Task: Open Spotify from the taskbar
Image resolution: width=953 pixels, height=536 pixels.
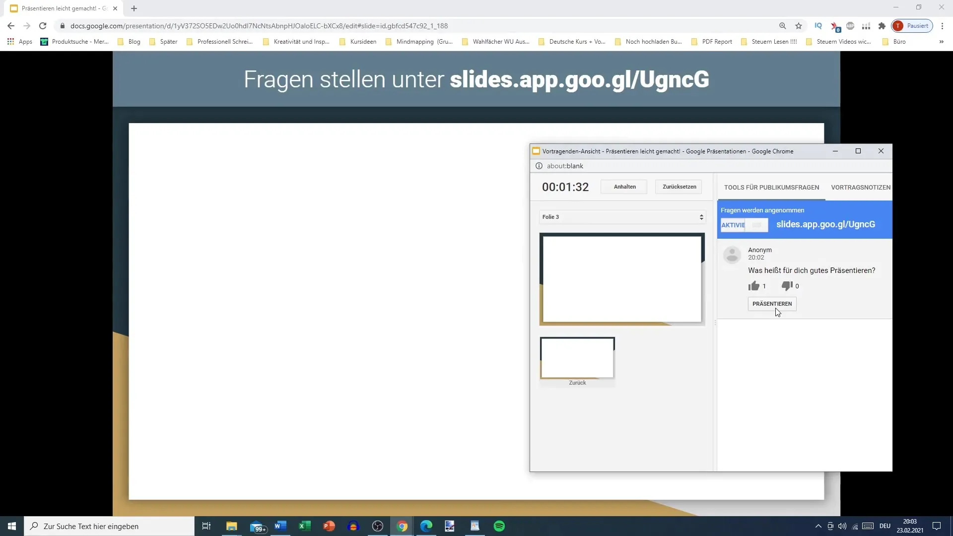Action: click(x=499, y=526)
